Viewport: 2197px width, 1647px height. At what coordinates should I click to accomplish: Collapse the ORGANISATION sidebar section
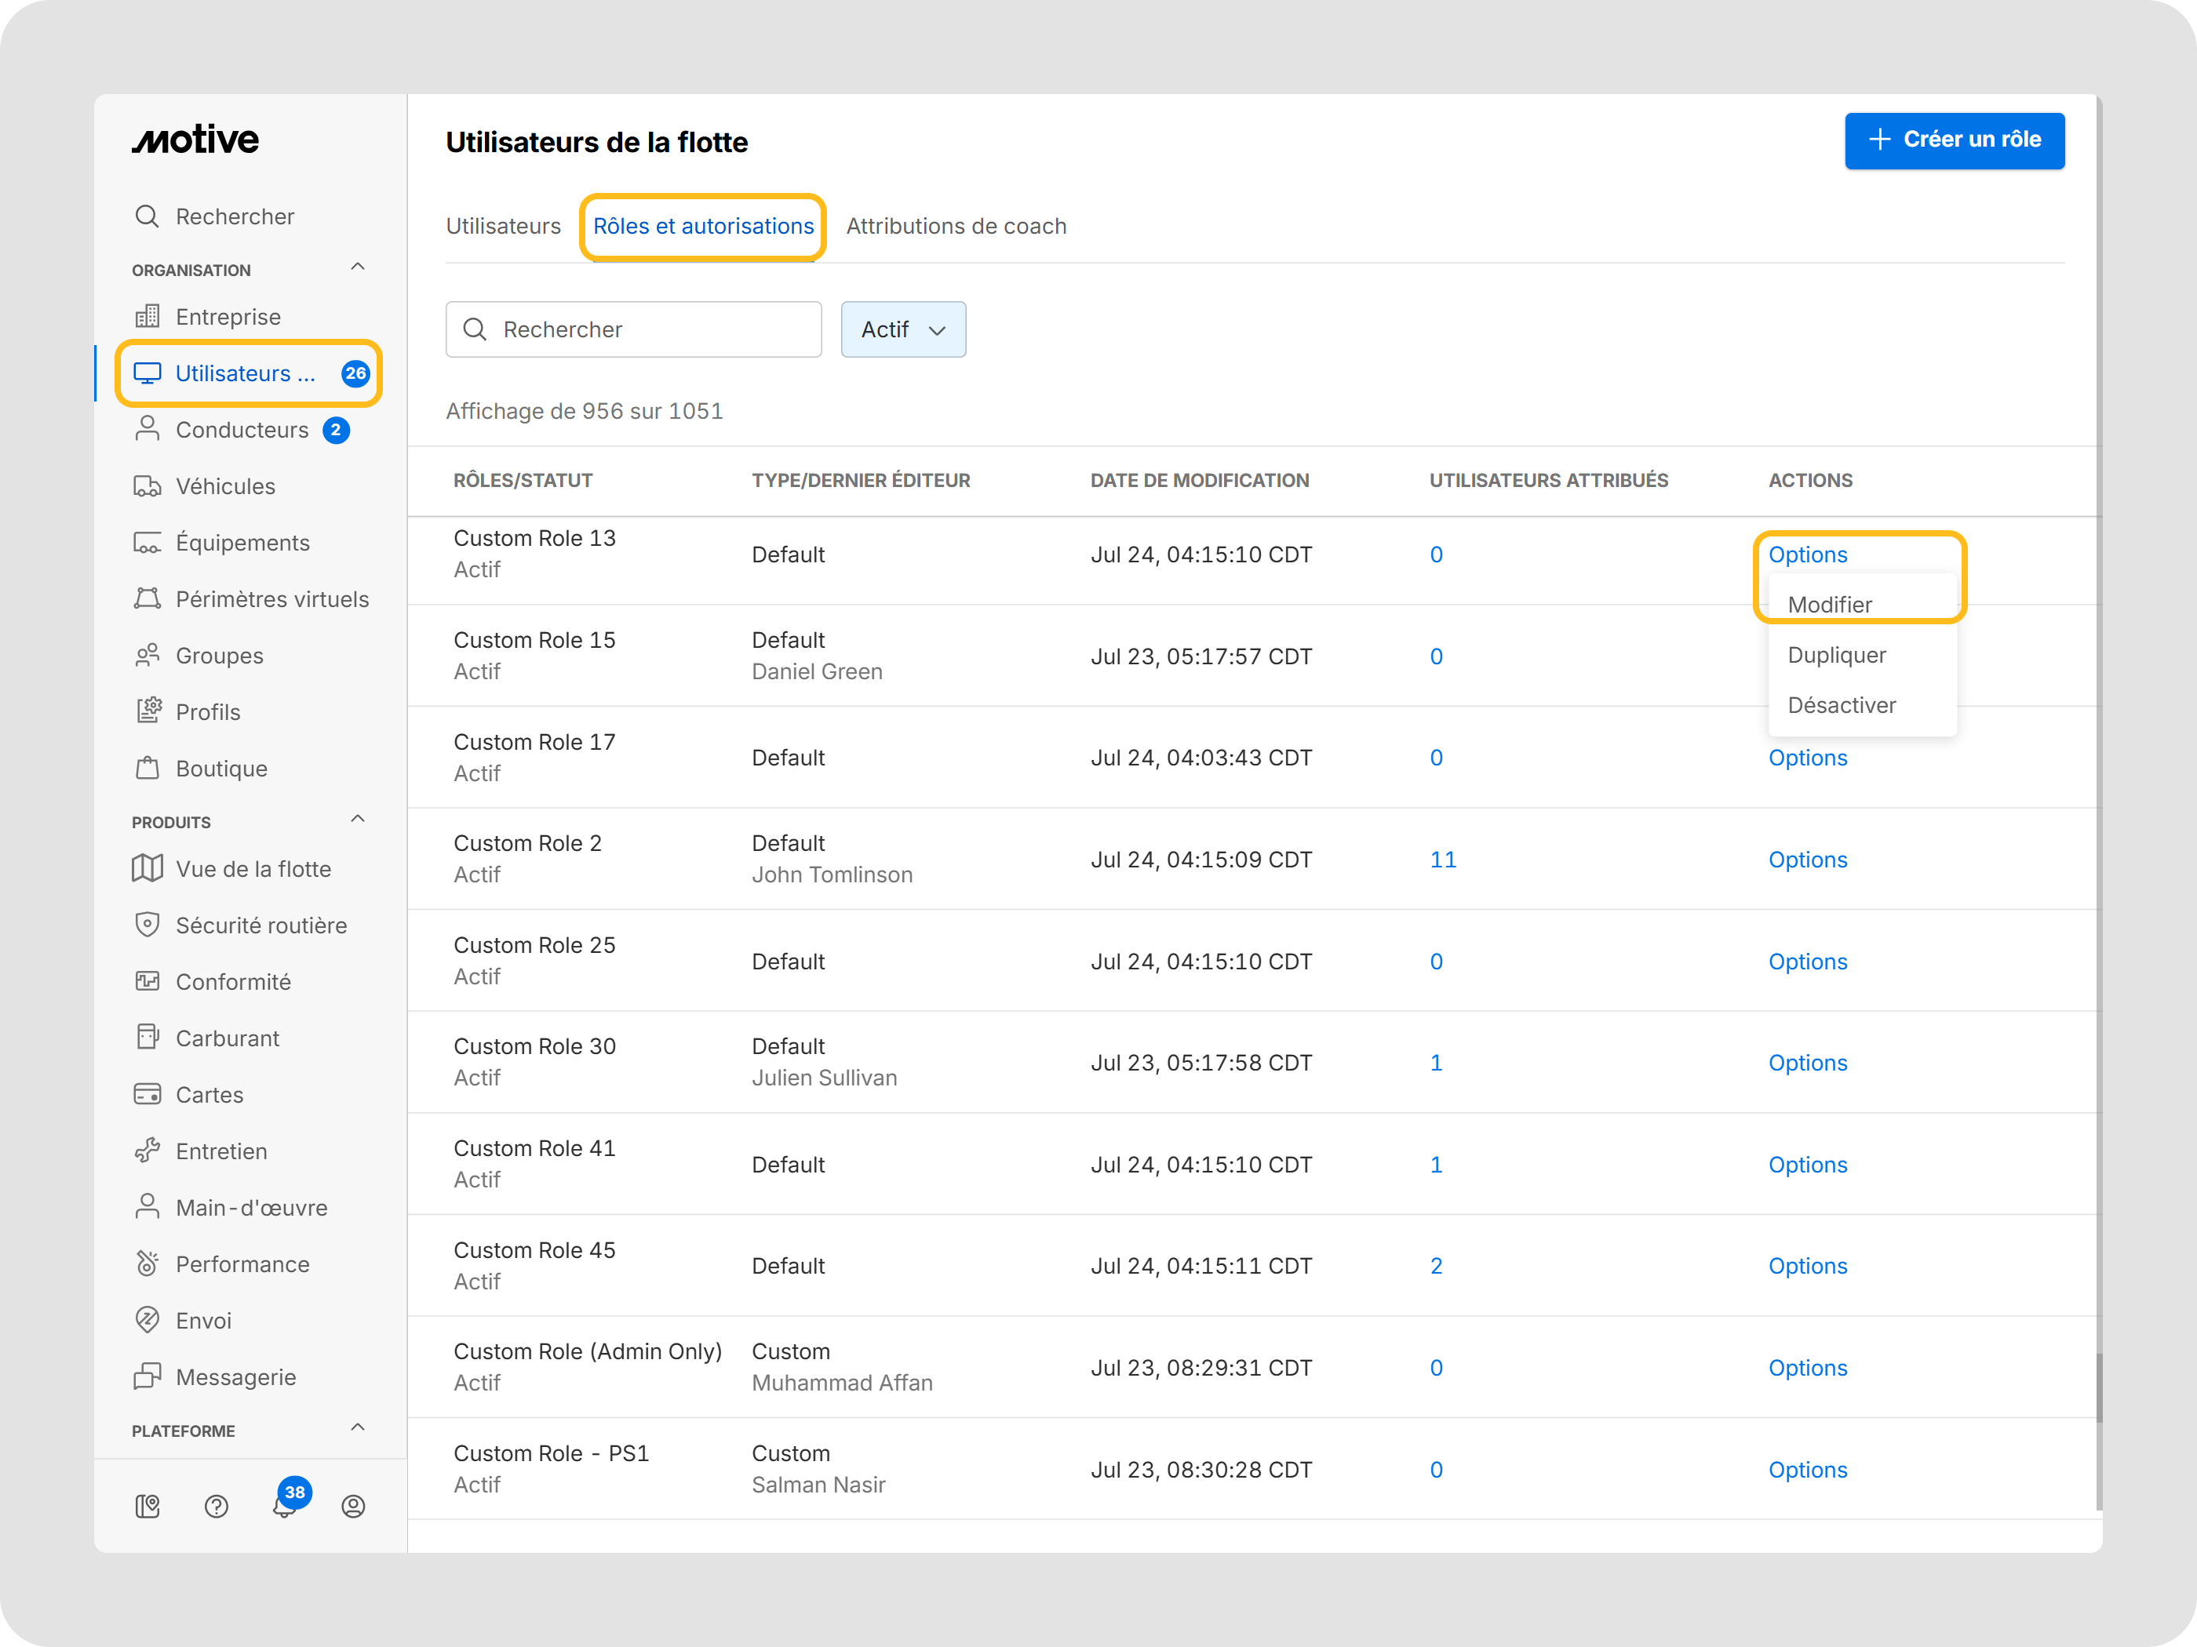[x=359, y=267]
